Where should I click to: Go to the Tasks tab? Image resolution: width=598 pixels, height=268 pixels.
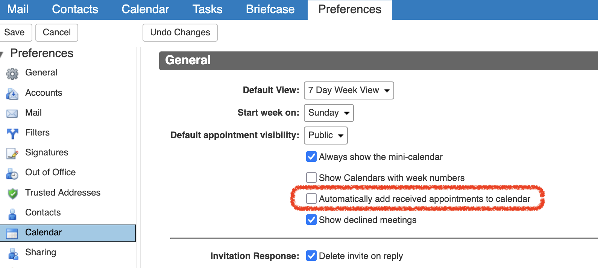[207, 9]
